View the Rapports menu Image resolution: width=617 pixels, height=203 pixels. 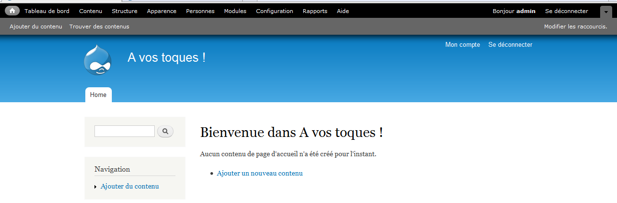coord(315,11)
